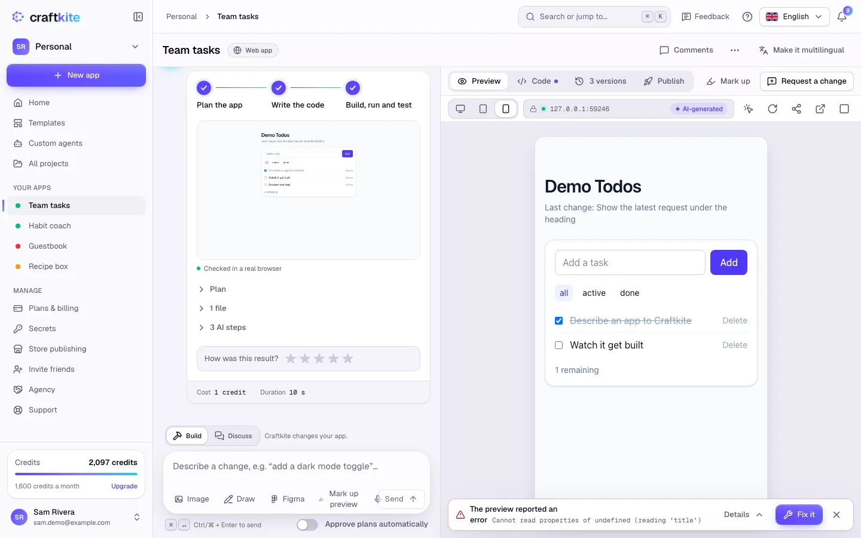Click the Upgrade credits link

[124, 487]
